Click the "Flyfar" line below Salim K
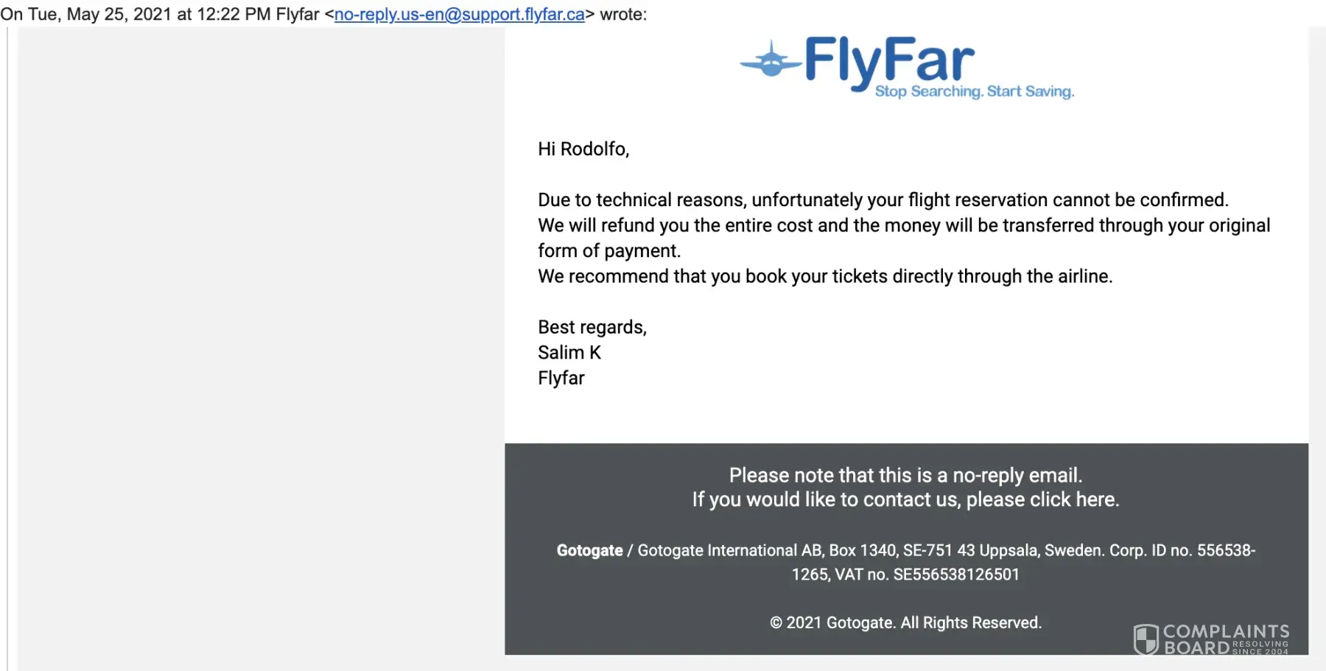The image size is (1326, 671). 561,378
